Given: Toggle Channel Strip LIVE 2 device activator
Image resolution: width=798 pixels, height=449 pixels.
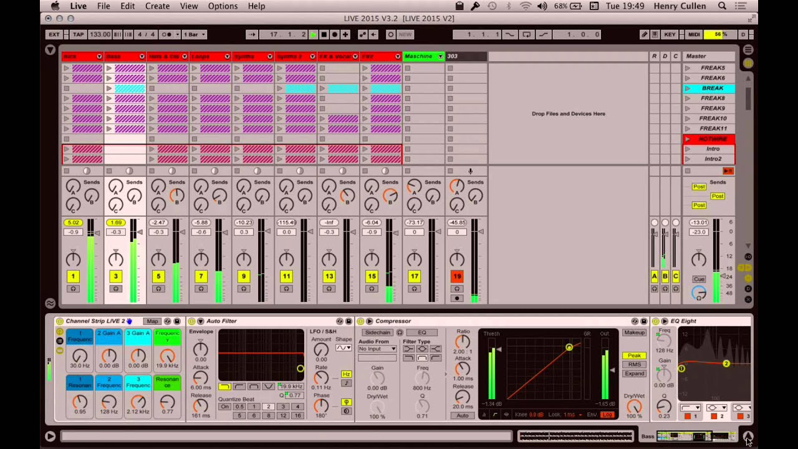Looking at the screenshot, I should [x=60, y=321].
